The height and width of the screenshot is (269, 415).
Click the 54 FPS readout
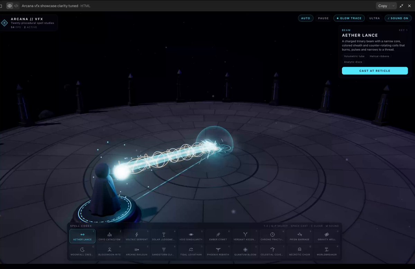point(16,27)
